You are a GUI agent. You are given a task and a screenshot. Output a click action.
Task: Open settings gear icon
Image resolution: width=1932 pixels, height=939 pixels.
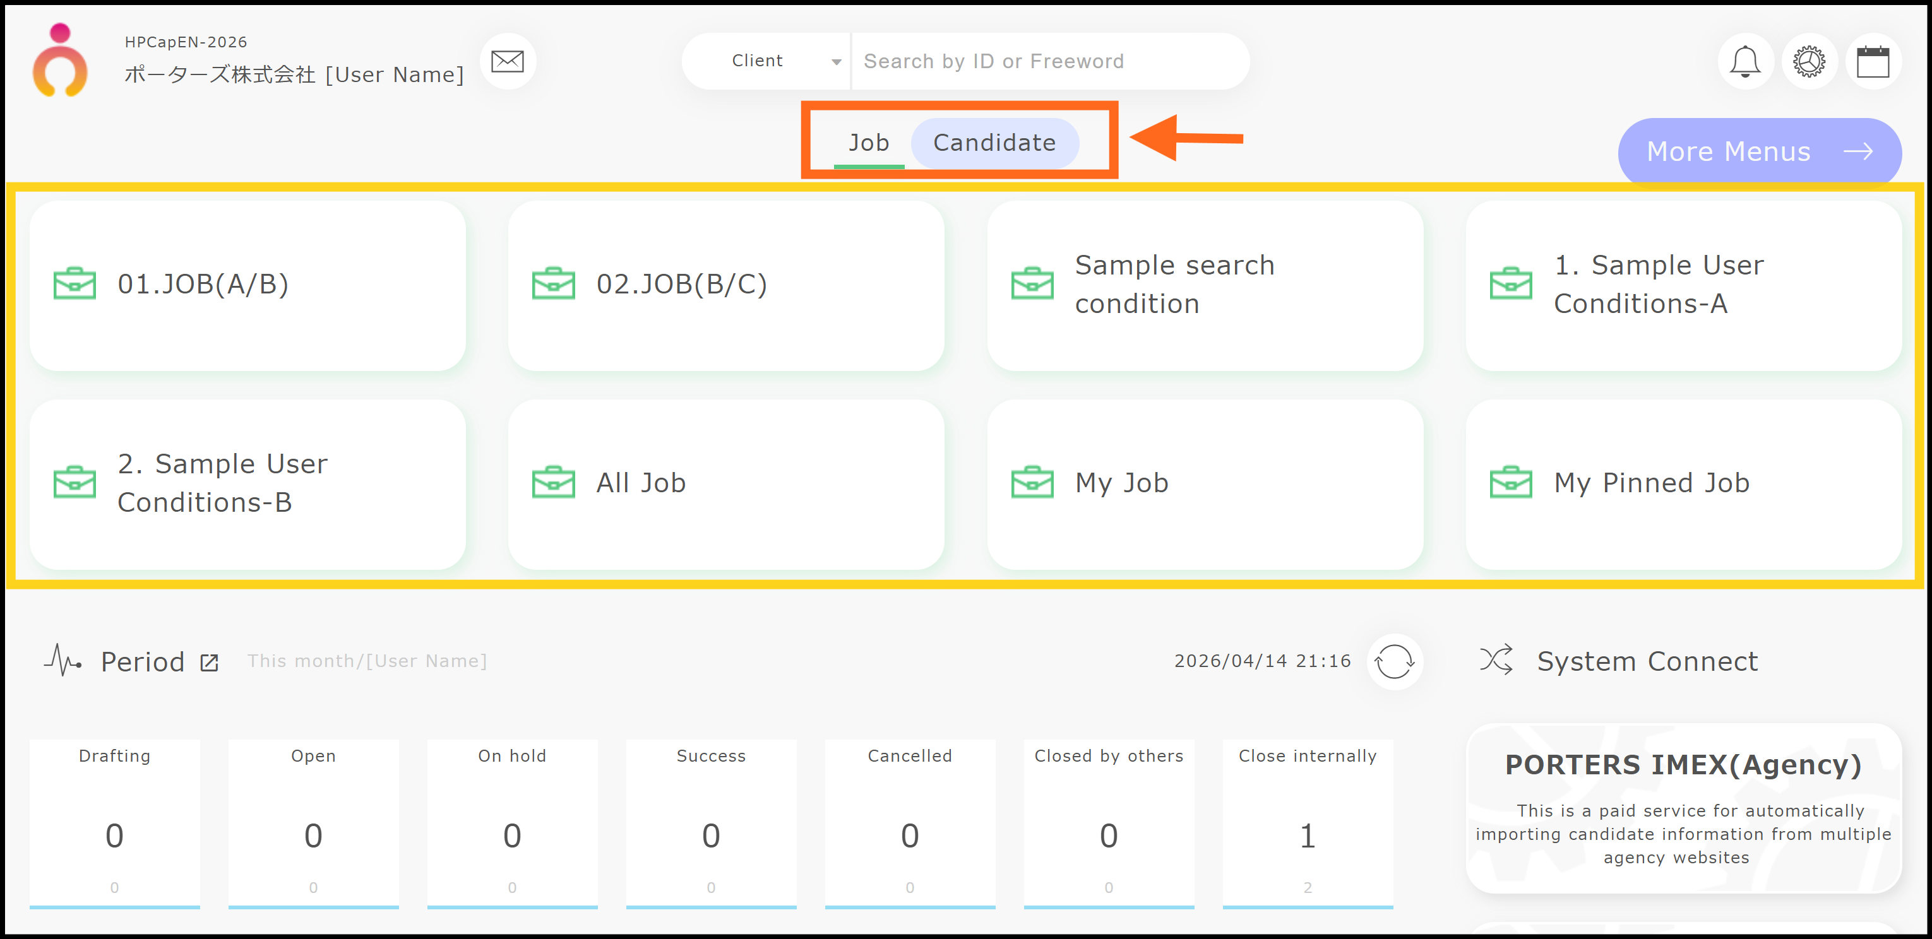pos(1809,61)
